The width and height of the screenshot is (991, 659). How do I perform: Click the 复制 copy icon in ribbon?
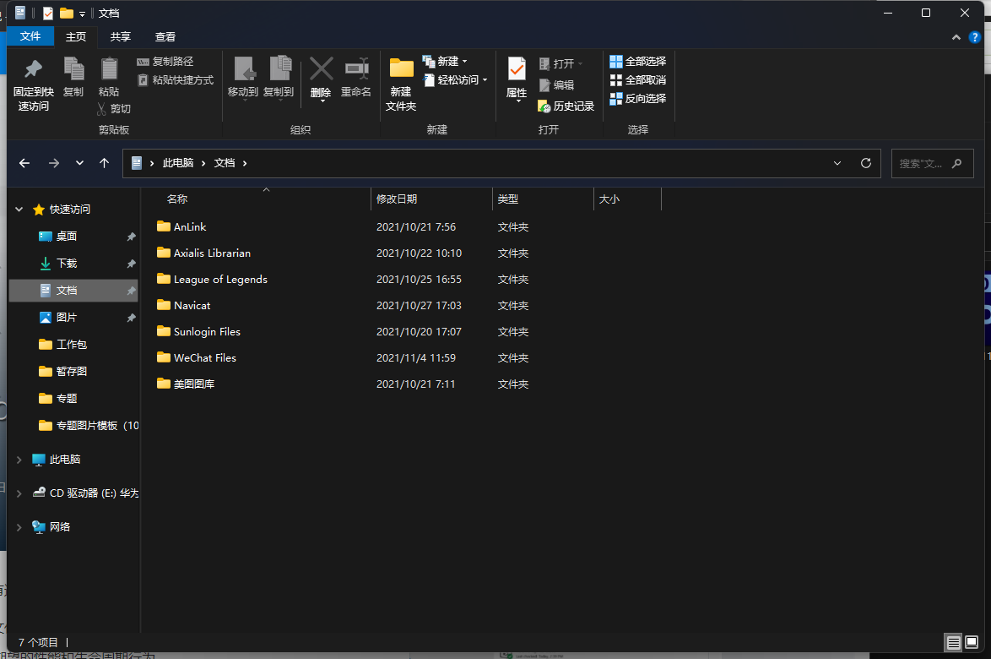pyautogui.click(x=73, y=68)
